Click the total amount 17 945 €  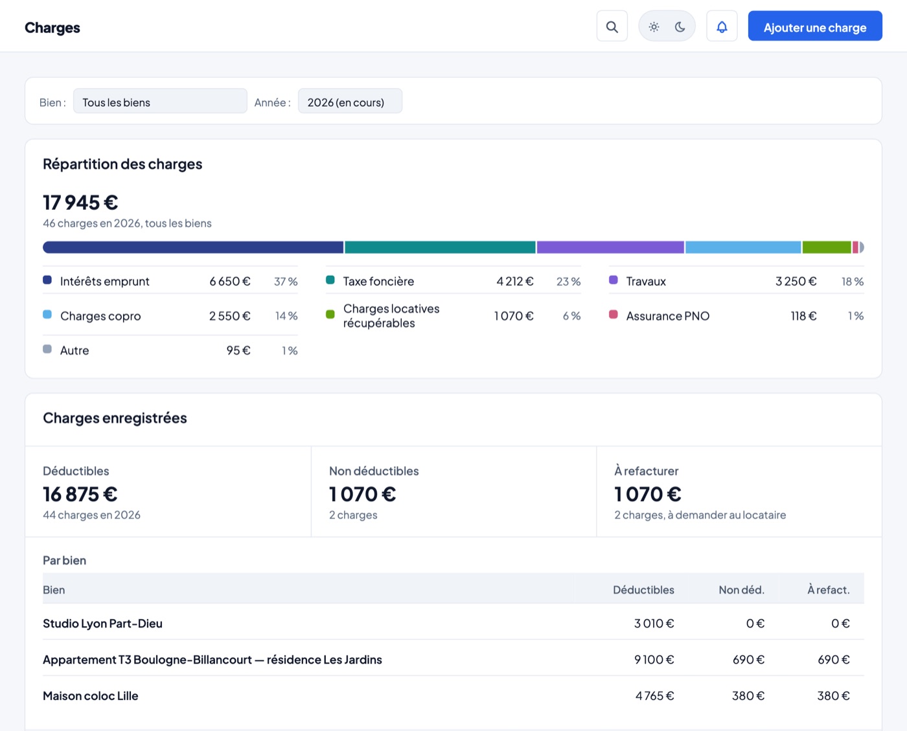(x=80, y=203)
